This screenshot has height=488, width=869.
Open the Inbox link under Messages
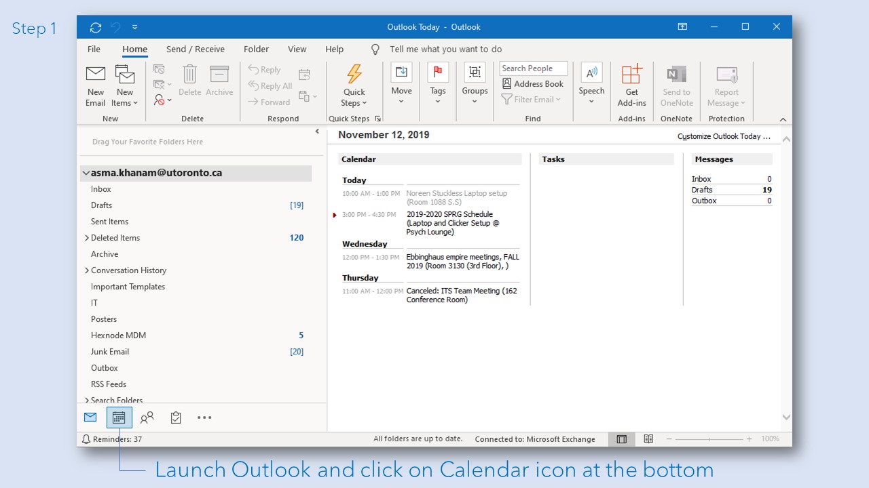[701, 179]
